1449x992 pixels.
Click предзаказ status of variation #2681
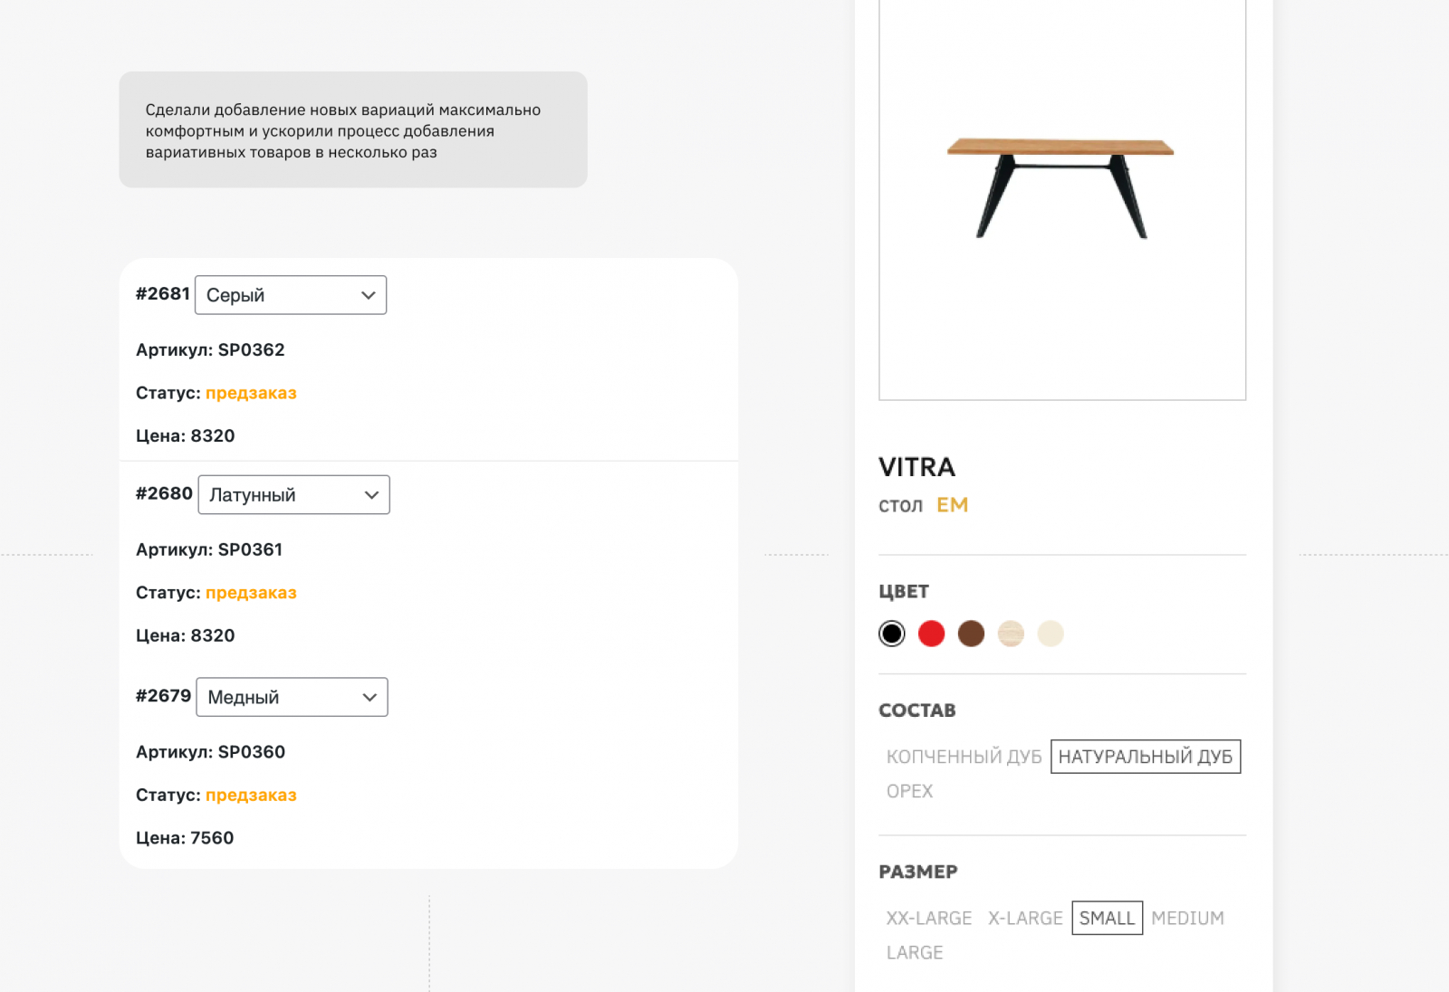pyautogui.click(x=251, y=393)
